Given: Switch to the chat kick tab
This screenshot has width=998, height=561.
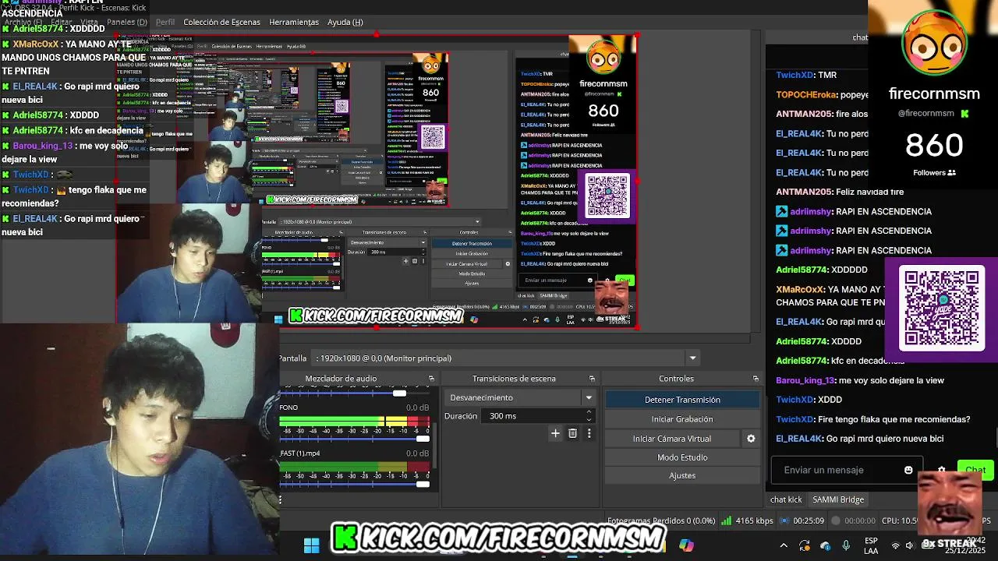Looking at the screenshot, I should pos(786,499).
